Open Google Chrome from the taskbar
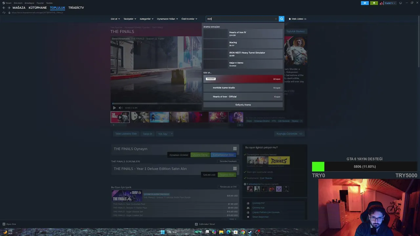 point(243,232)
